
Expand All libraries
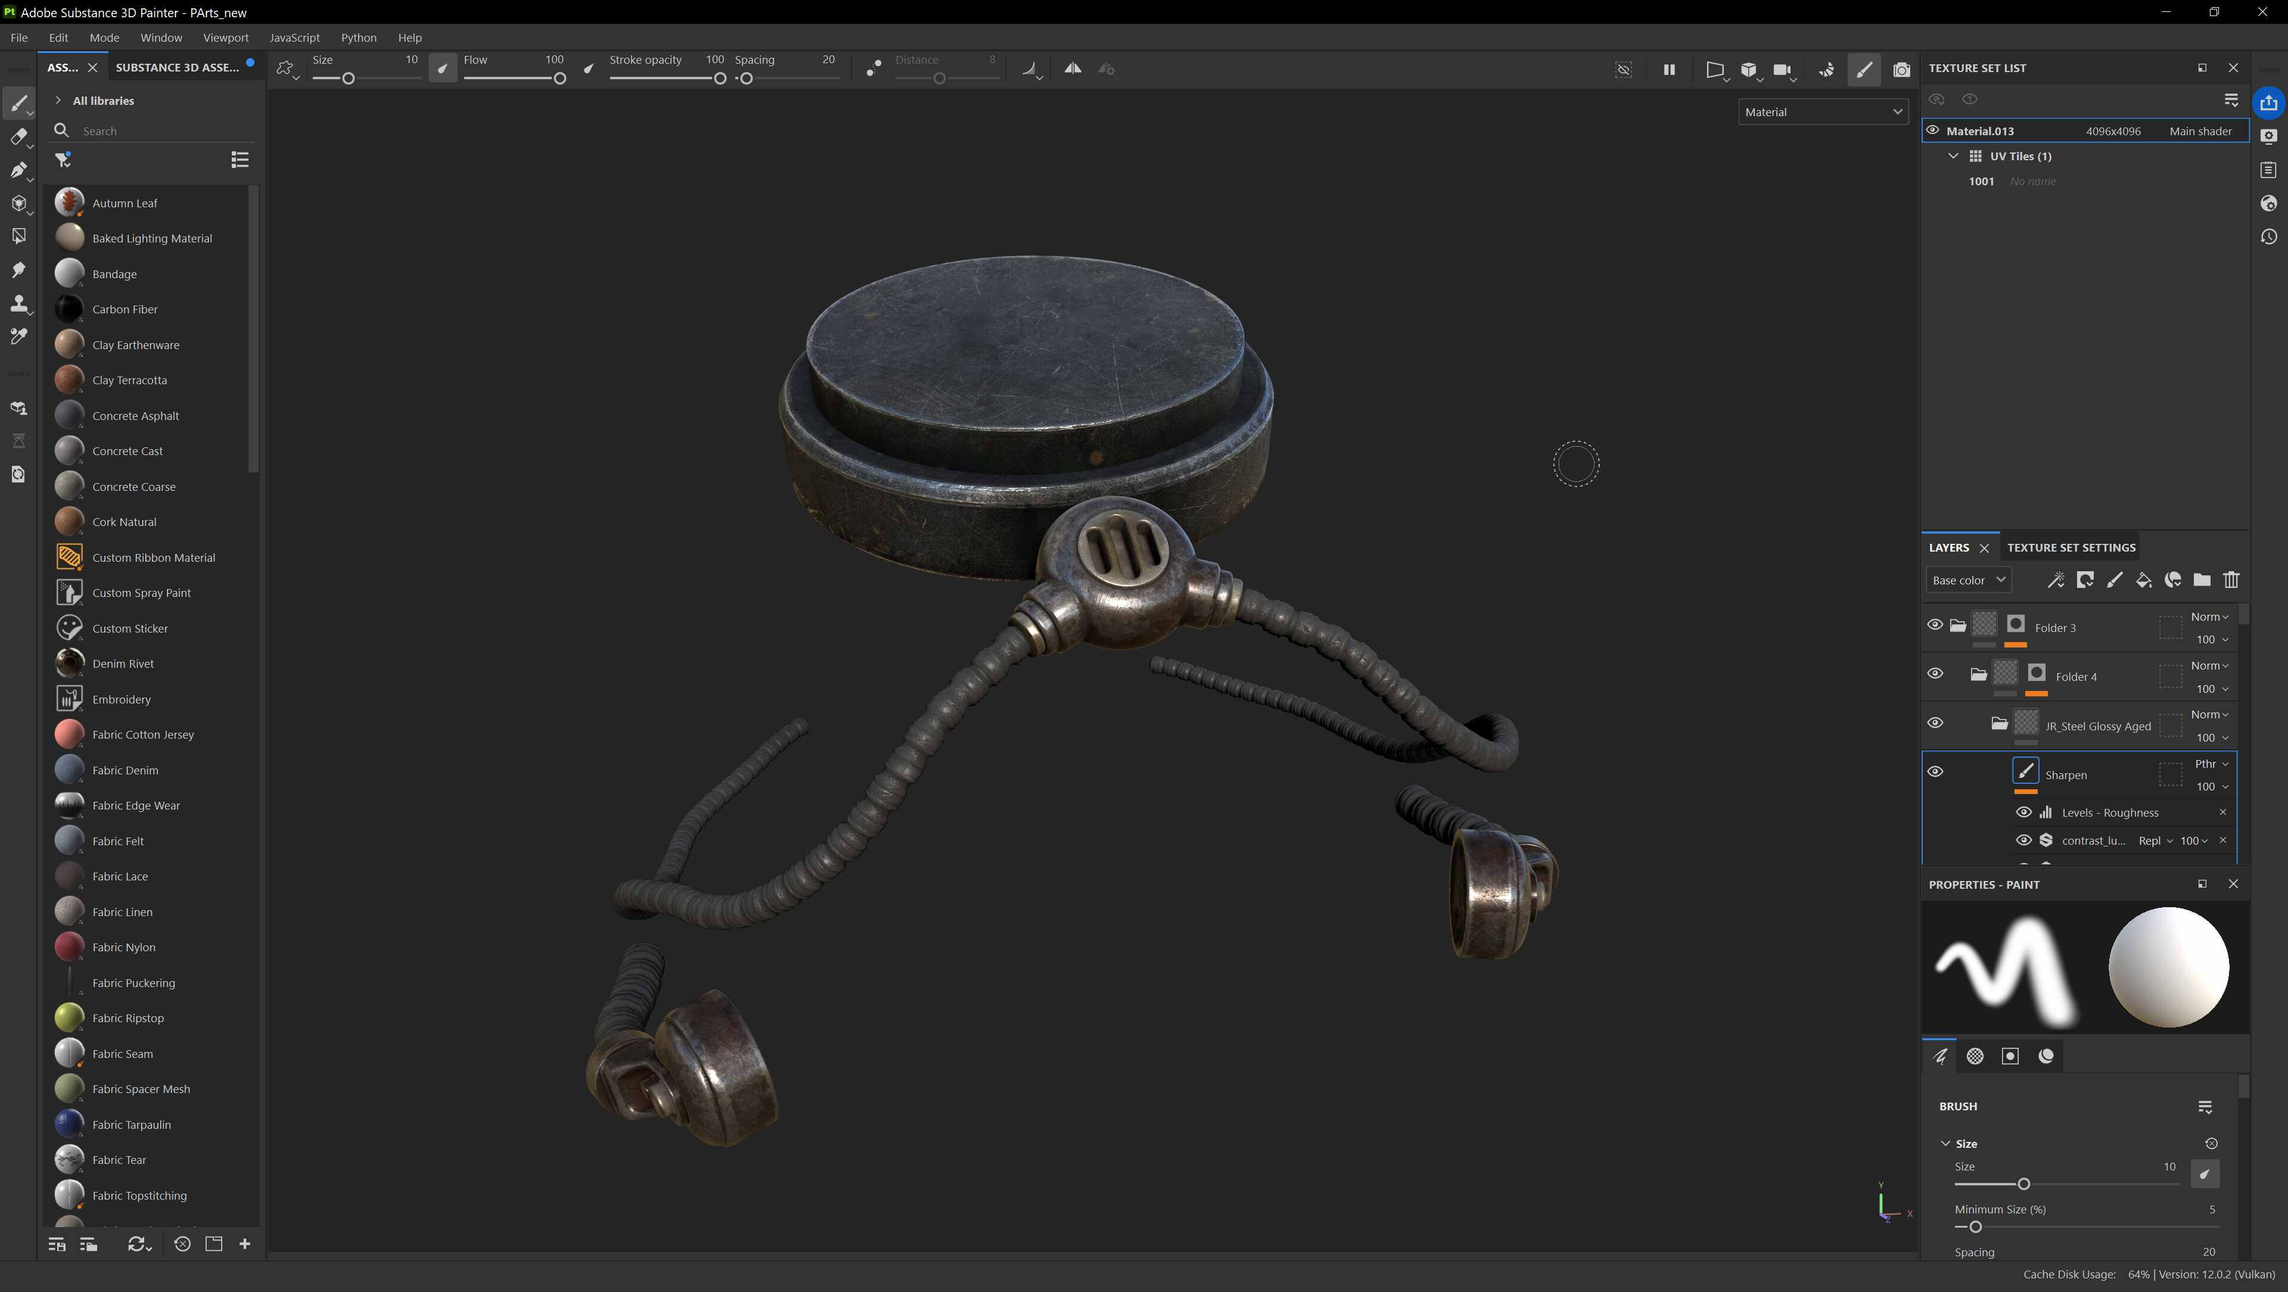coord(58,100)
